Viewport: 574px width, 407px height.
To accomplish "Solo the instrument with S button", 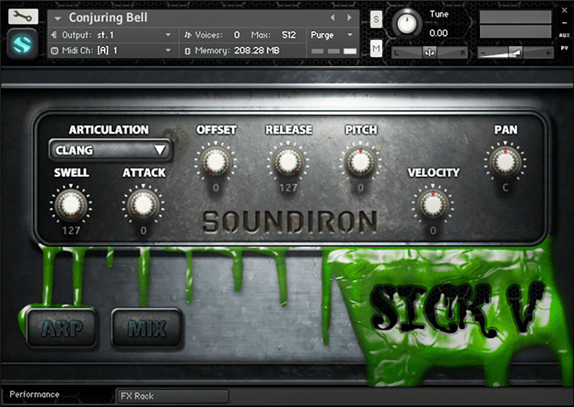I will pyautogui.click(x=376, y=19).
